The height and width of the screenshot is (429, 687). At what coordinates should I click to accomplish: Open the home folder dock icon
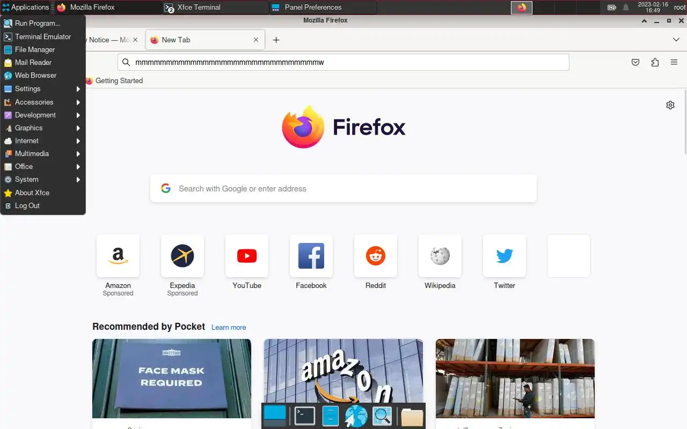tap(412, 417)
